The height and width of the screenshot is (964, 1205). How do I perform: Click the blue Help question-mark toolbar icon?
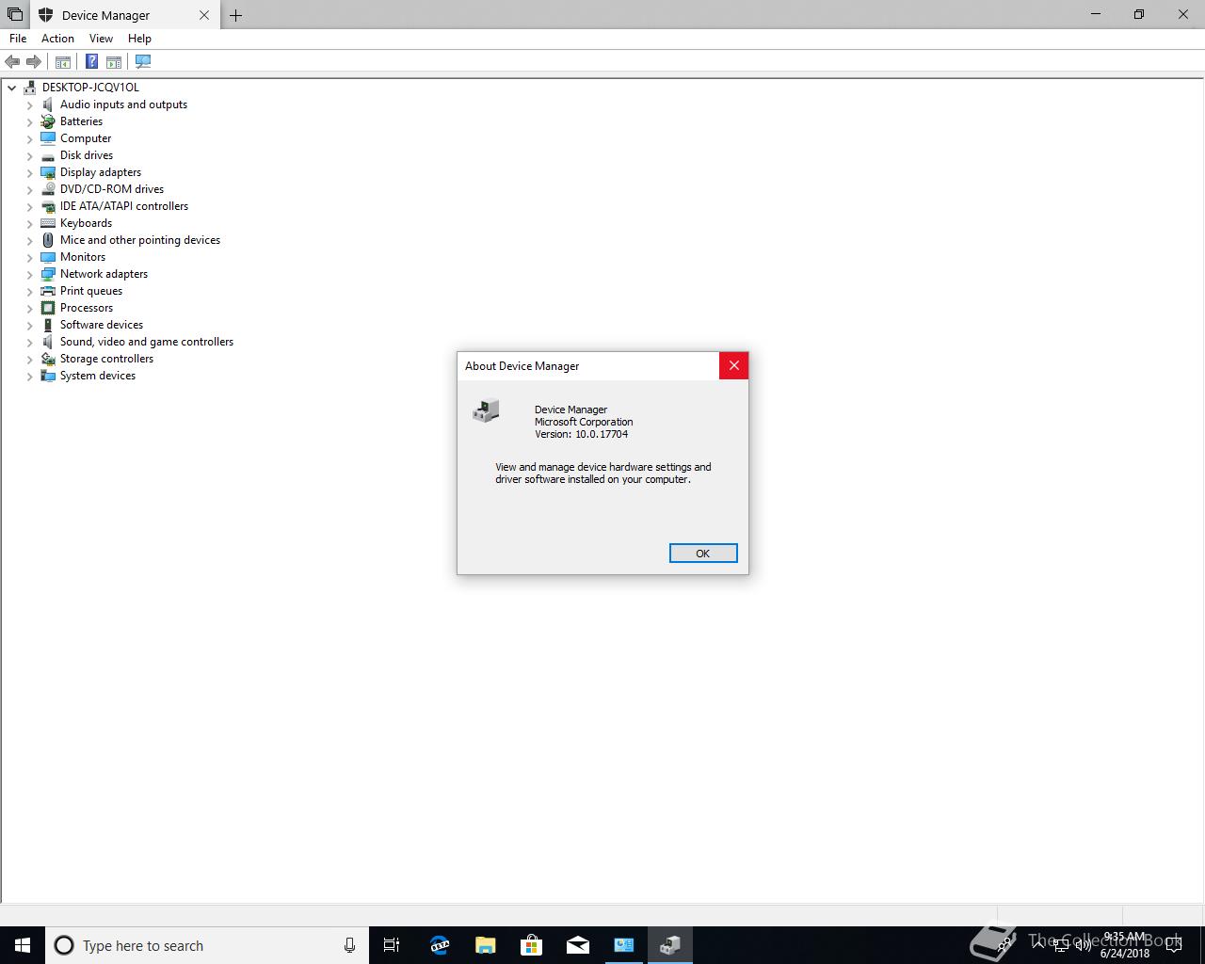click(x=91, y=61)
